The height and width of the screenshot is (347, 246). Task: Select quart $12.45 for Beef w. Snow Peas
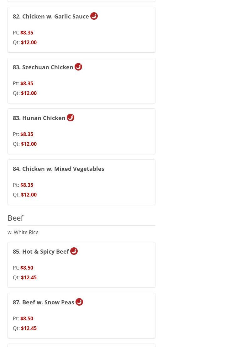pos(29,328)
